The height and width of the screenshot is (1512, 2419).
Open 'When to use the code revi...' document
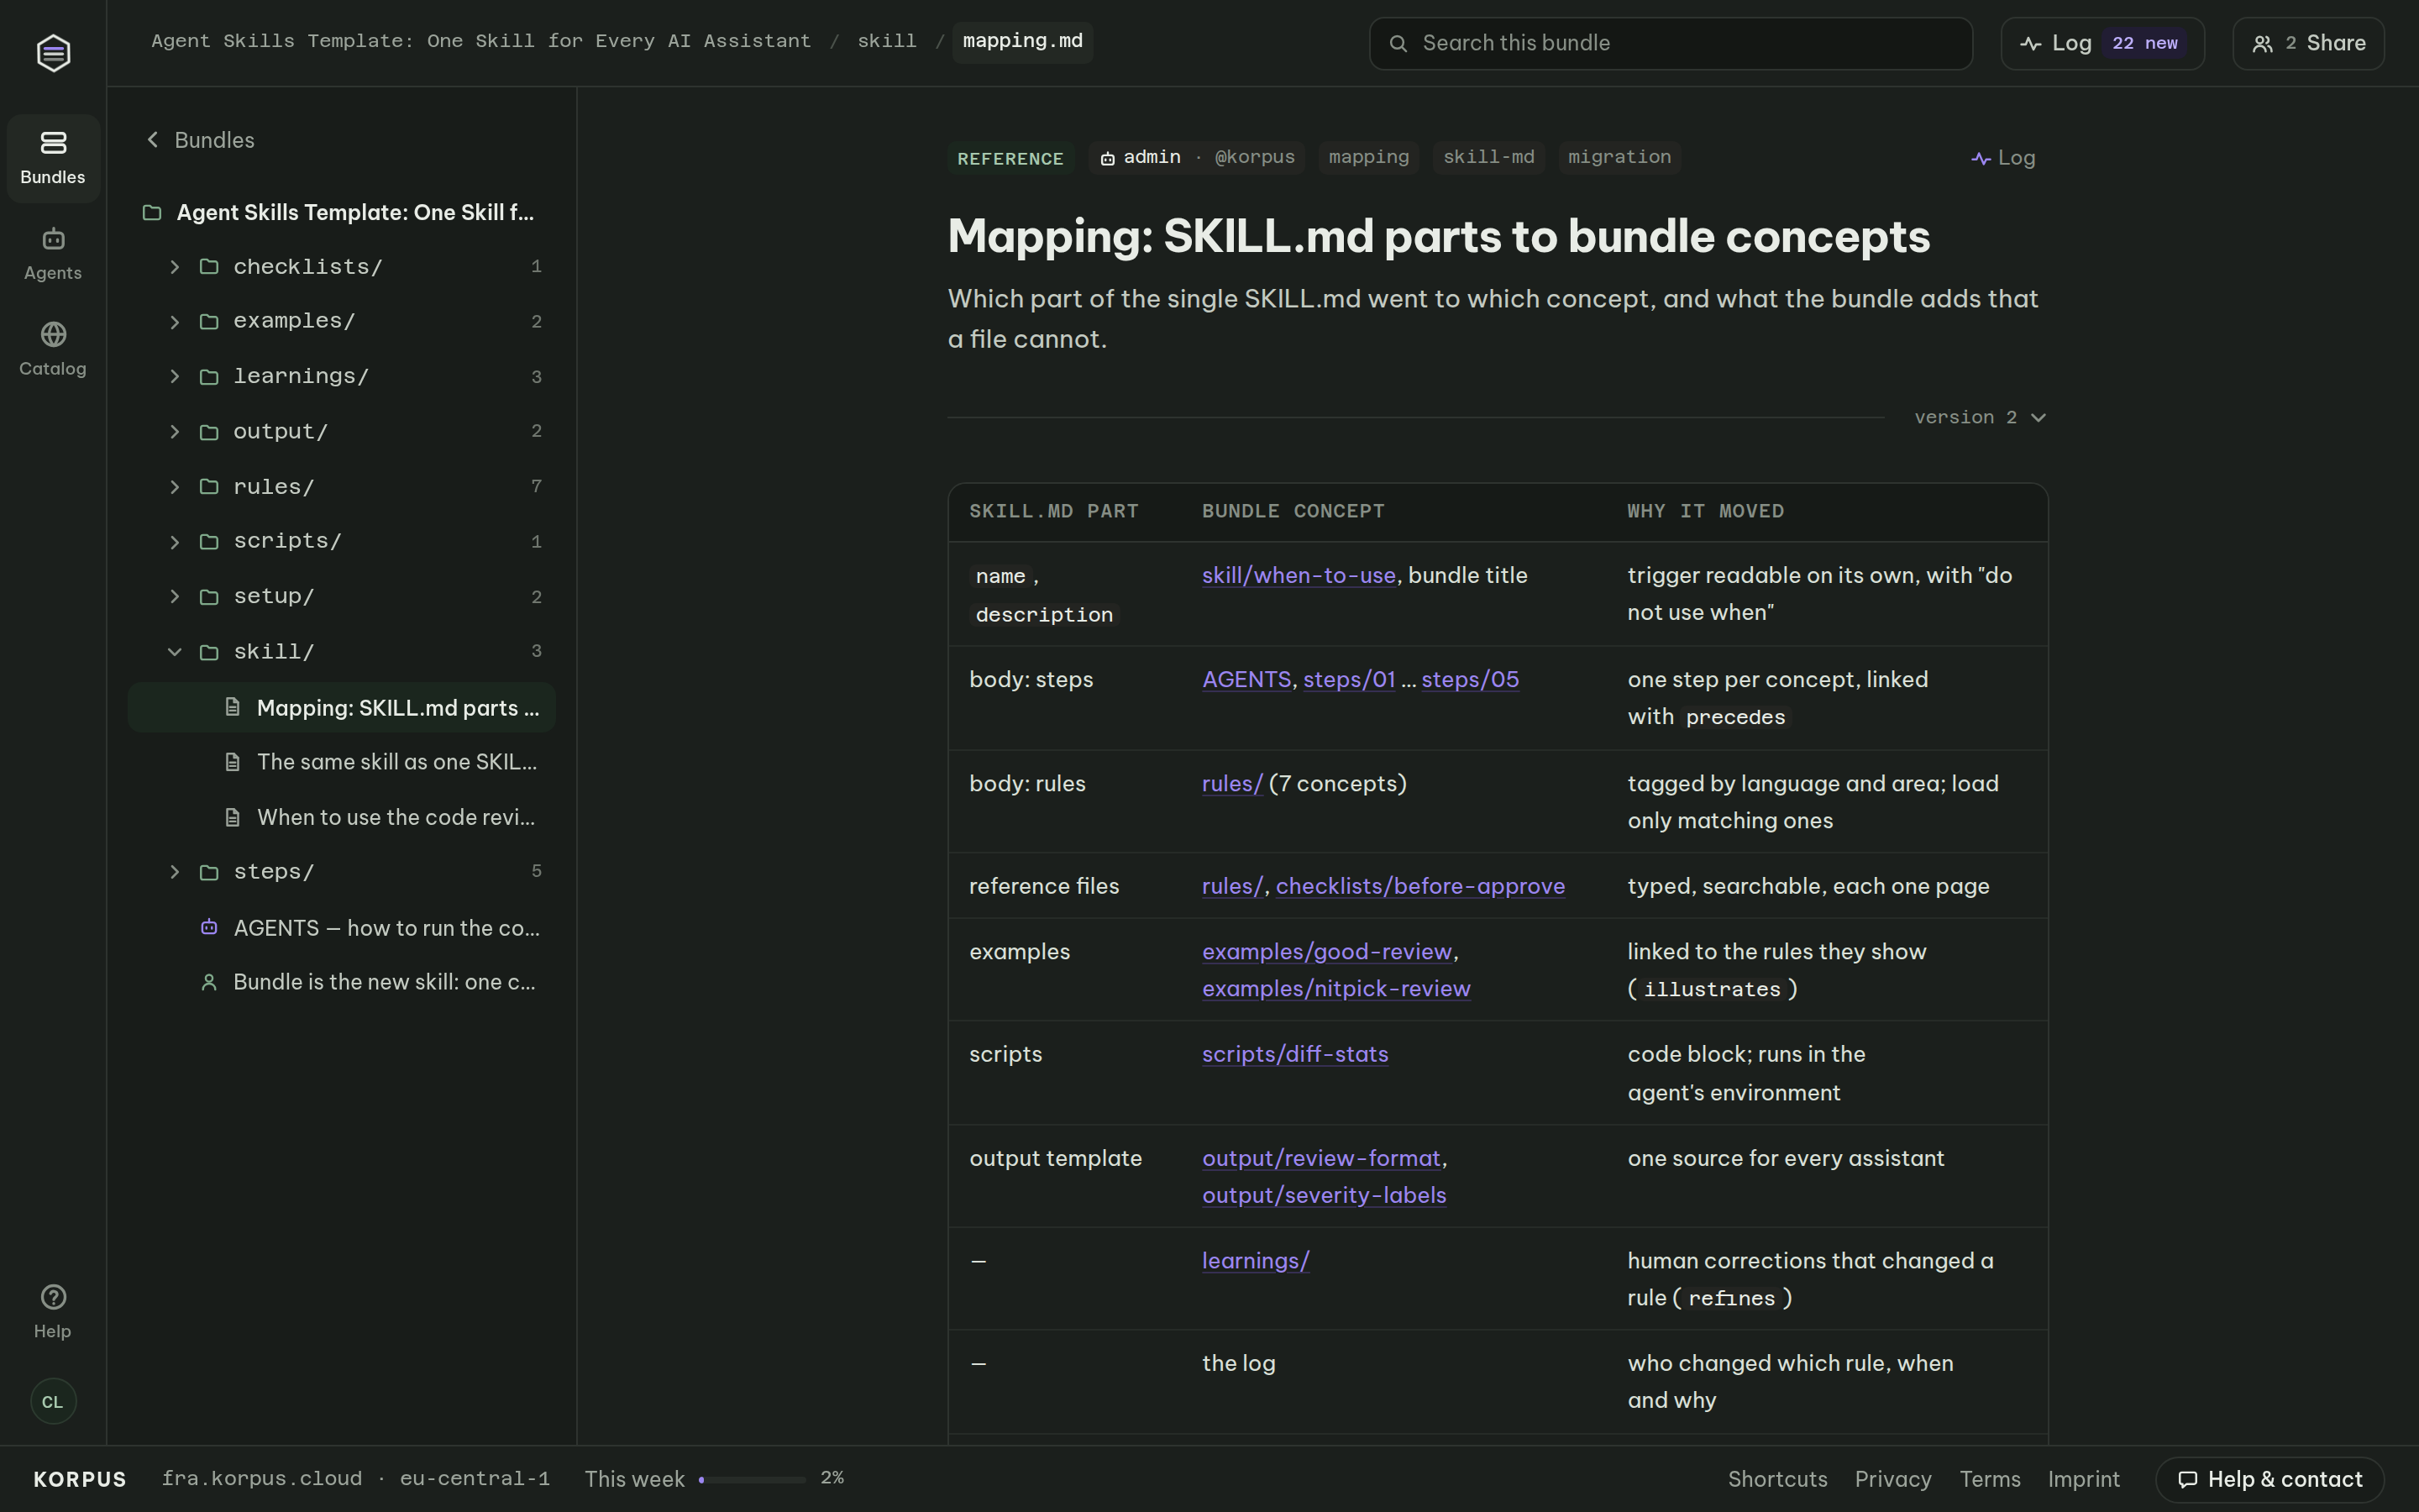(x=342, y=817)
